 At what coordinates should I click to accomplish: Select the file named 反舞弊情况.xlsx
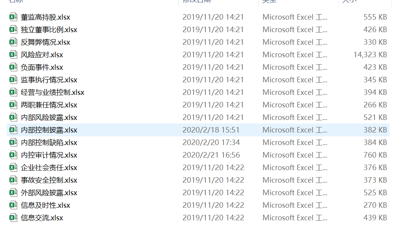click(x=45, y=42)
